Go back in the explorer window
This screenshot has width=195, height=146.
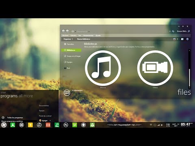(x=63, y=31)
